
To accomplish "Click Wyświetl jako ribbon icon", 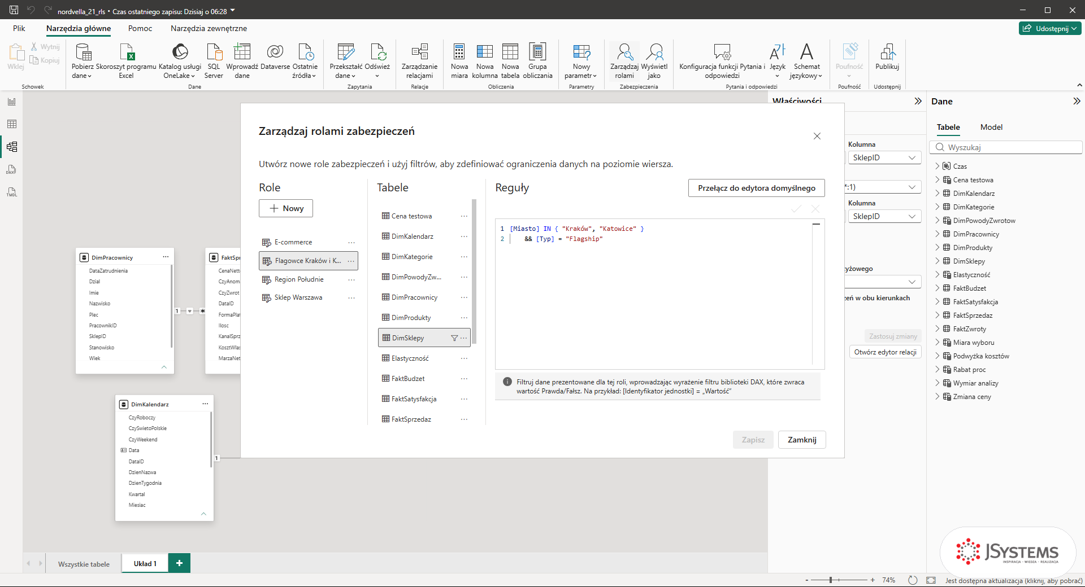I will pos(654,61).
